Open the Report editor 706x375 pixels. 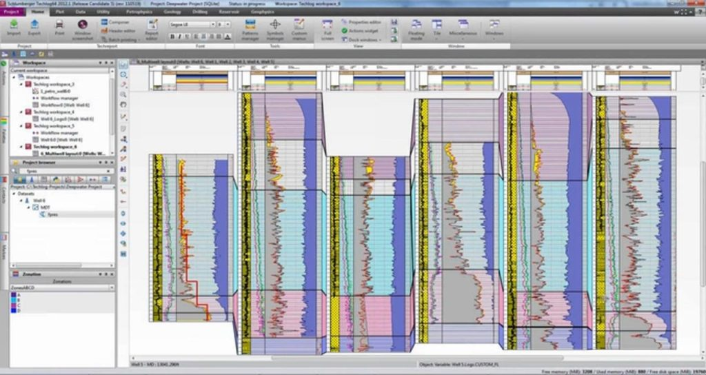point(152,30)
